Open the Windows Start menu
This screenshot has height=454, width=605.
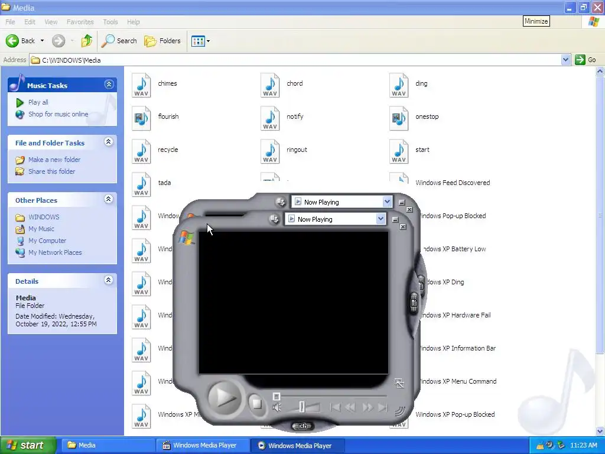pyautogui.click(x=28, y=445)
